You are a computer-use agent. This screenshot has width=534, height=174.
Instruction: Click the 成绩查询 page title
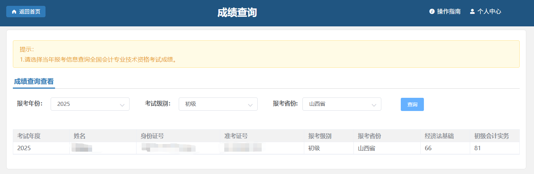[237, 12]
